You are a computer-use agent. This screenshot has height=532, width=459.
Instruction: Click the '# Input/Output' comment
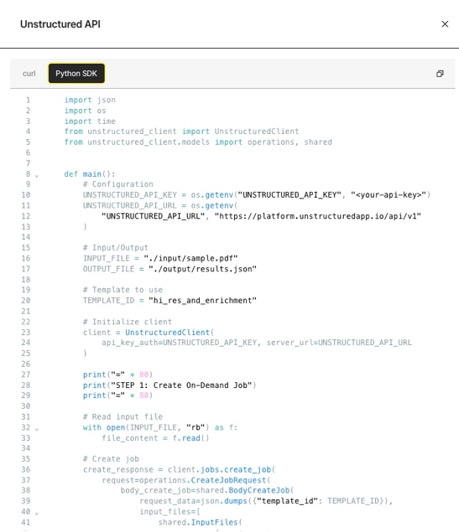pyautogui.click(x=116, y=248)
